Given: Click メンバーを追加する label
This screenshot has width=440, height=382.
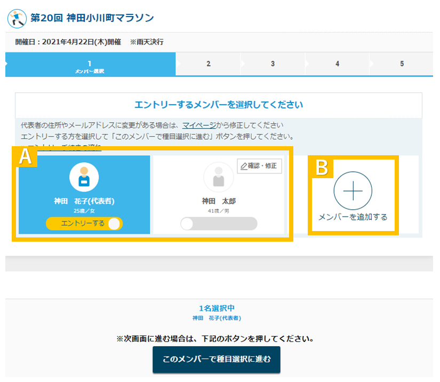Looking at the screenshot, I should click(353, 217).
